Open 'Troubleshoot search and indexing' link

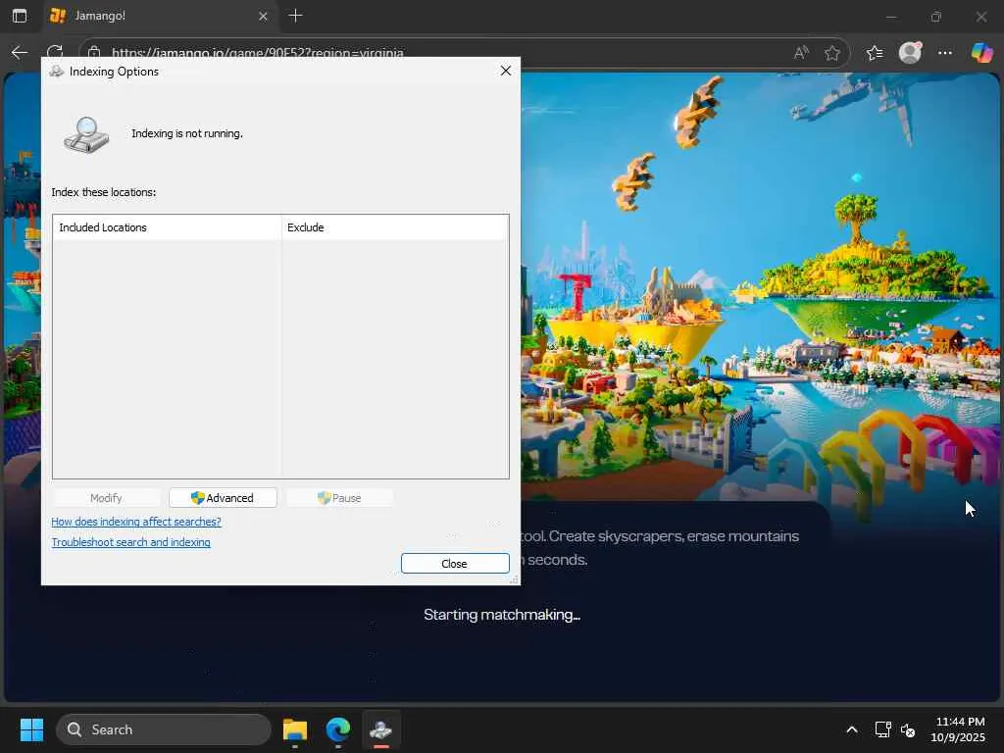[x=130, y=541]
